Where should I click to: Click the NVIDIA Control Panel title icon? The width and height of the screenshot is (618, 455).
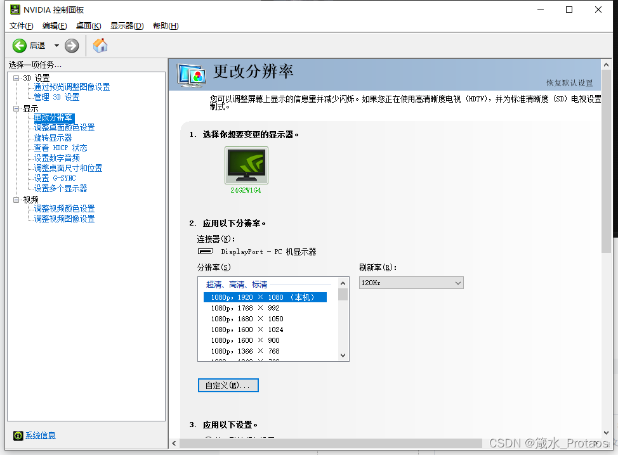15,10
